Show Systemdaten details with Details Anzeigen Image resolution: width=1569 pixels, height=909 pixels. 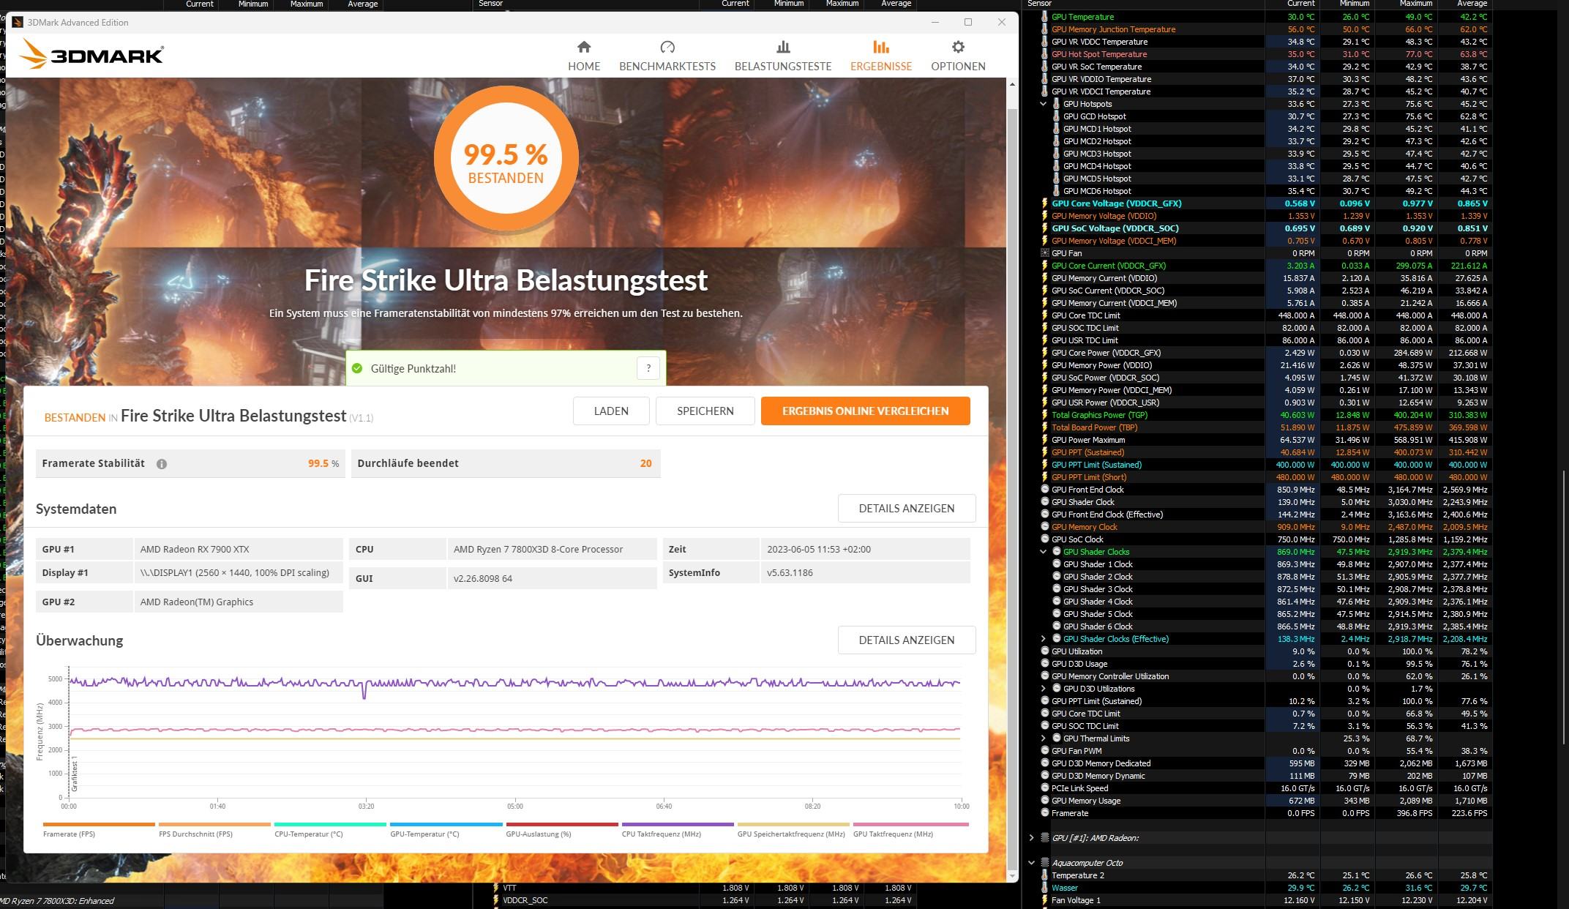(906, 508)
